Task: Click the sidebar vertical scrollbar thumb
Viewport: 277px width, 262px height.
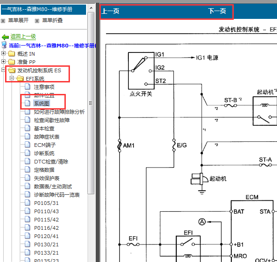Action: pos(91,103)
